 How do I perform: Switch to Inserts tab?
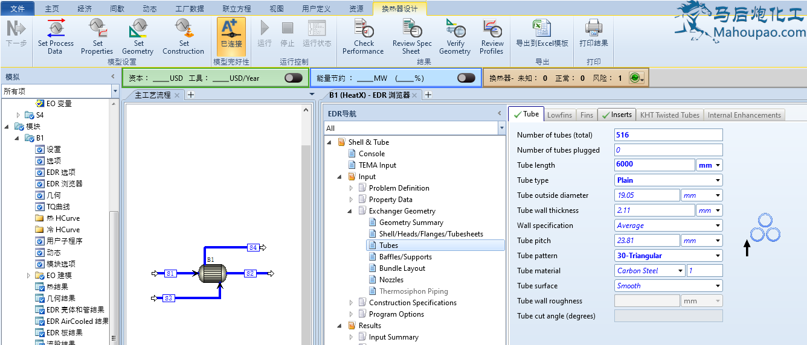tap(616, 115)
